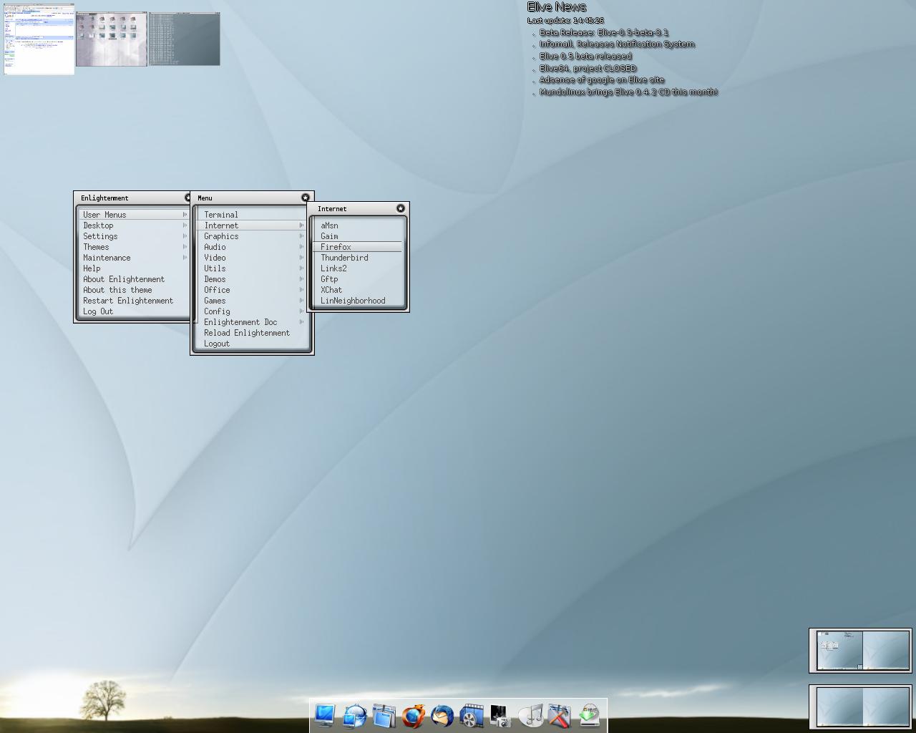Screen dimensions: 916x733
Task: Open About Enlightenment
Action: coord(134,279)
